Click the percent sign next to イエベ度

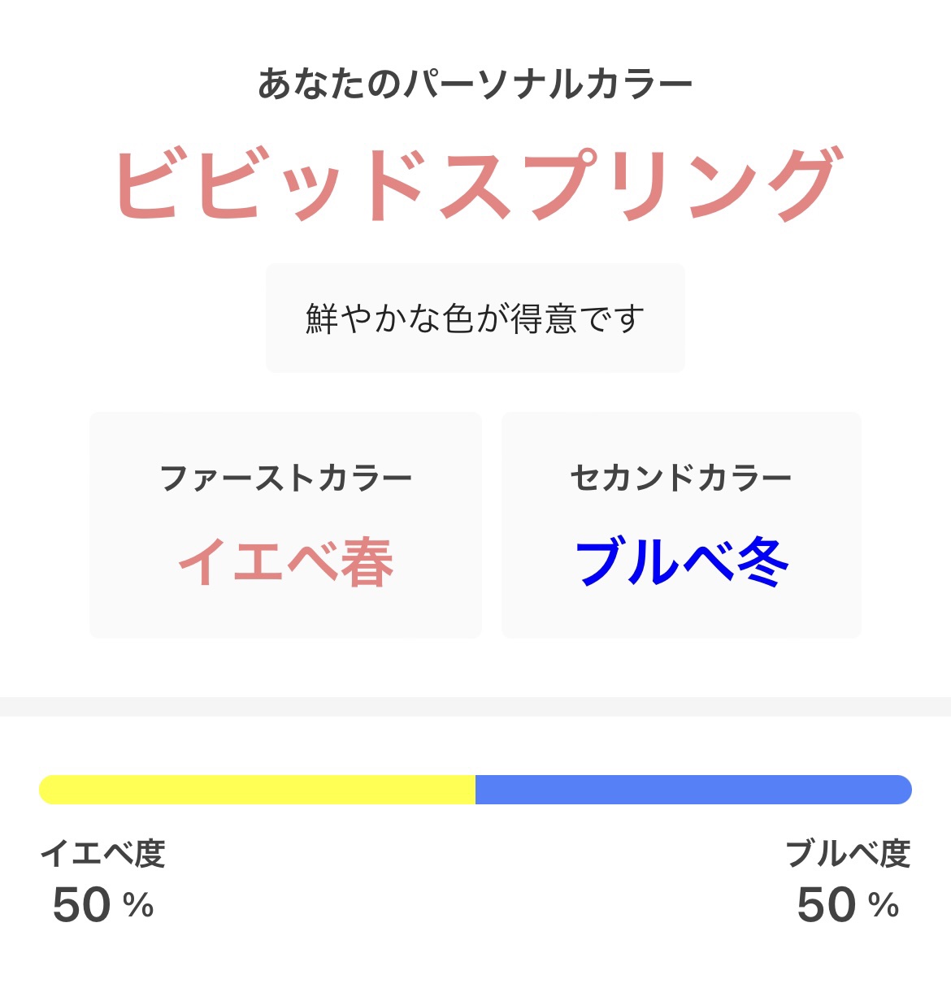(x=140, y=904)
